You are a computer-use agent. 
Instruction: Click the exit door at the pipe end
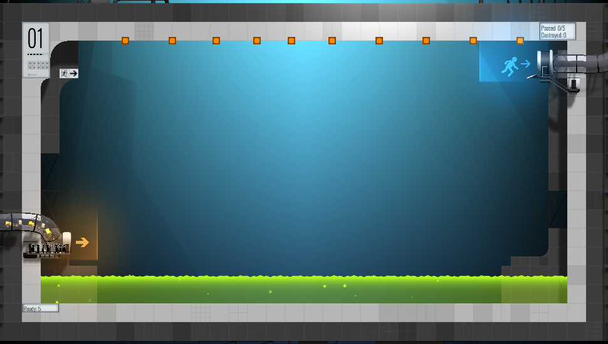pos(544,64)
